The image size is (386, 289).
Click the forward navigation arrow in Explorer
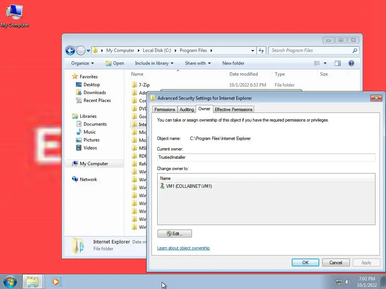81,51
